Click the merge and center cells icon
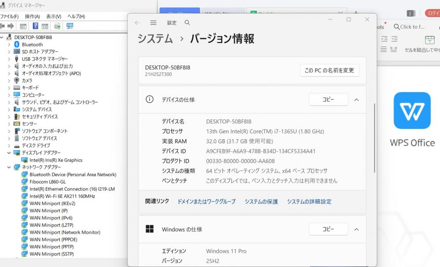 click(429, 40)
